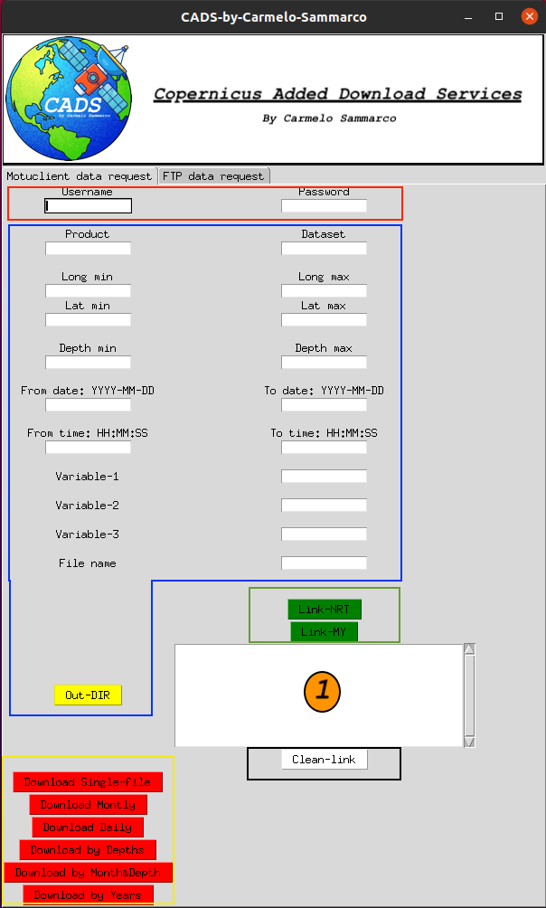The width and height of the screenshot is (546, 908).
Task: Click the From date input field
Action: coord(88,405)
